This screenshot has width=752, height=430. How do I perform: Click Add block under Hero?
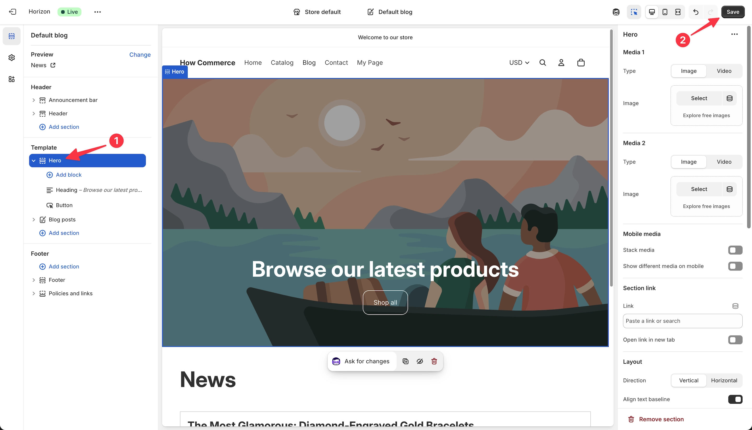click(x=64, y=175)
